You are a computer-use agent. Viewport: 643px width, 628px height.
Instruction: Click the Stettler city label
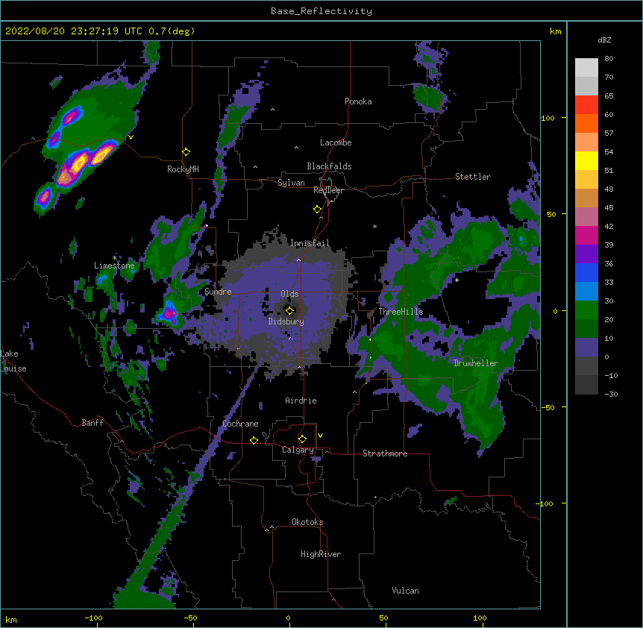[x=473, y=177]
